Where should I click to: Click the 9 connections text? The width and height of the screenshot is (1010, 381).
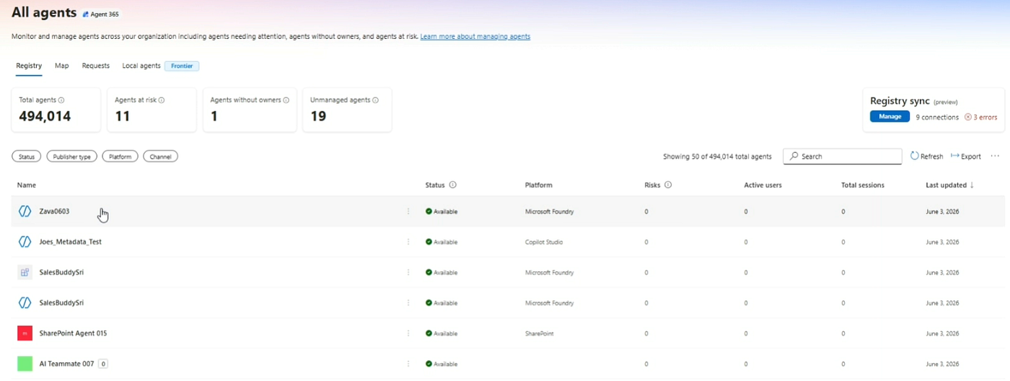pos(937,117)
